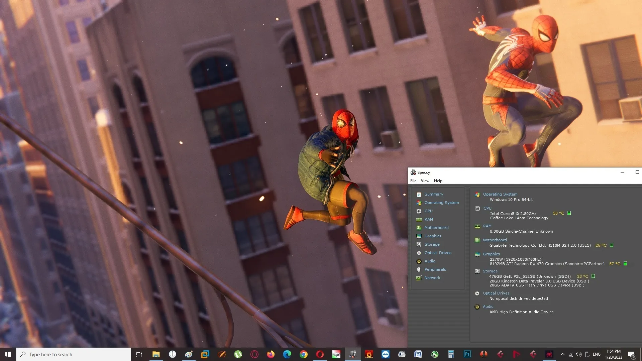Click the Storage disk icon in summary pane
The height and width of the screenshot is (361, 642).
[477, 271]
